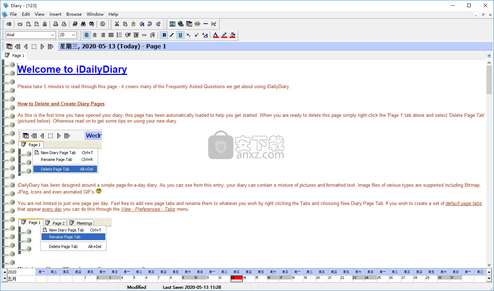This screenshot has width=494, height=291.
Task: Open the File menu
Action: [13, 14]
